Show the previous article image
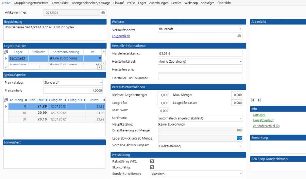Viewport: 306px width, 179px height. 253,100
